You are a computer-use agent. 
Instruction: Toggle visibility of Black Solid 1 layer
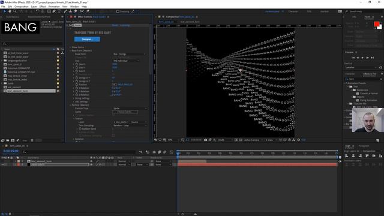(x=2, y=165)
